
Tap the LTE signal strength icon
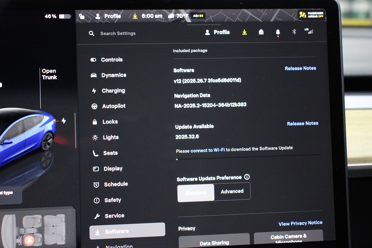pos(309,31)
